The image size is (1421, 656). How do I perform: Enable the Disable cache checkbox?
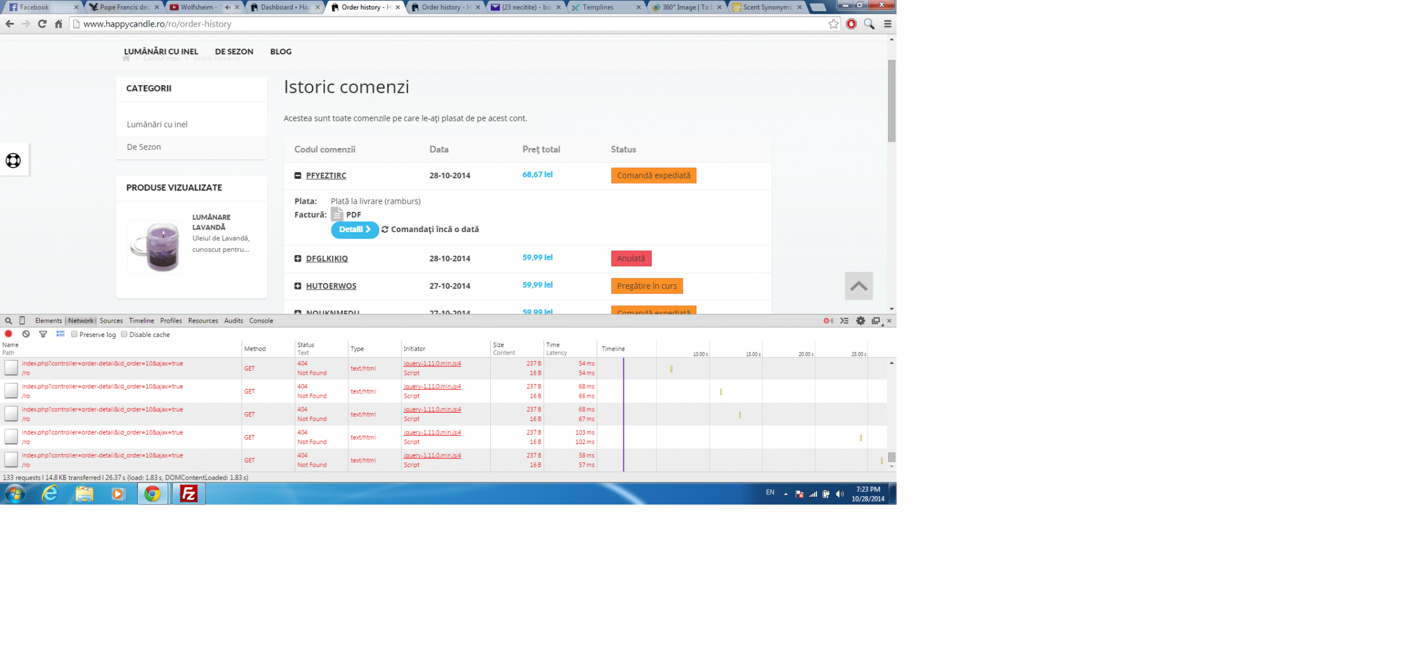coord(124,334)
